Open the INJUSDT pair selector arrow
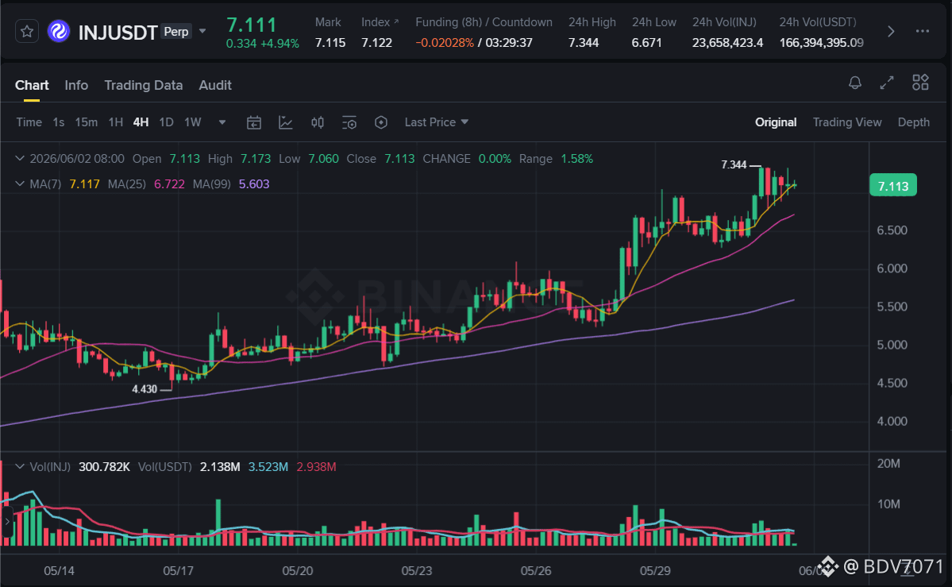 click(202, 31)
